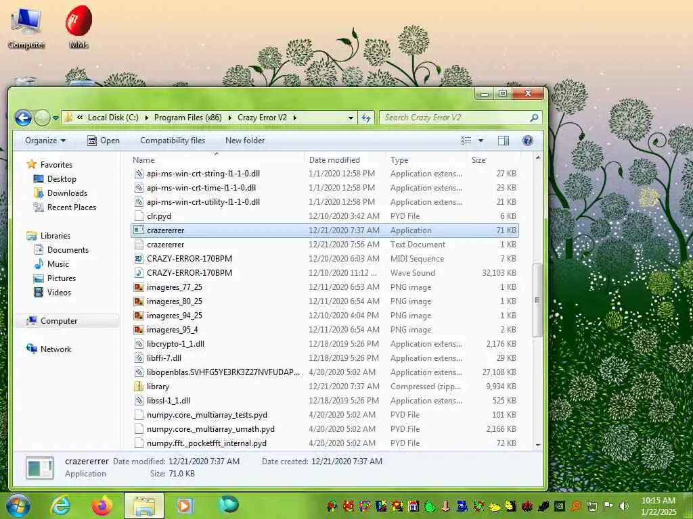Click the volume speaker tray icon

623,506
